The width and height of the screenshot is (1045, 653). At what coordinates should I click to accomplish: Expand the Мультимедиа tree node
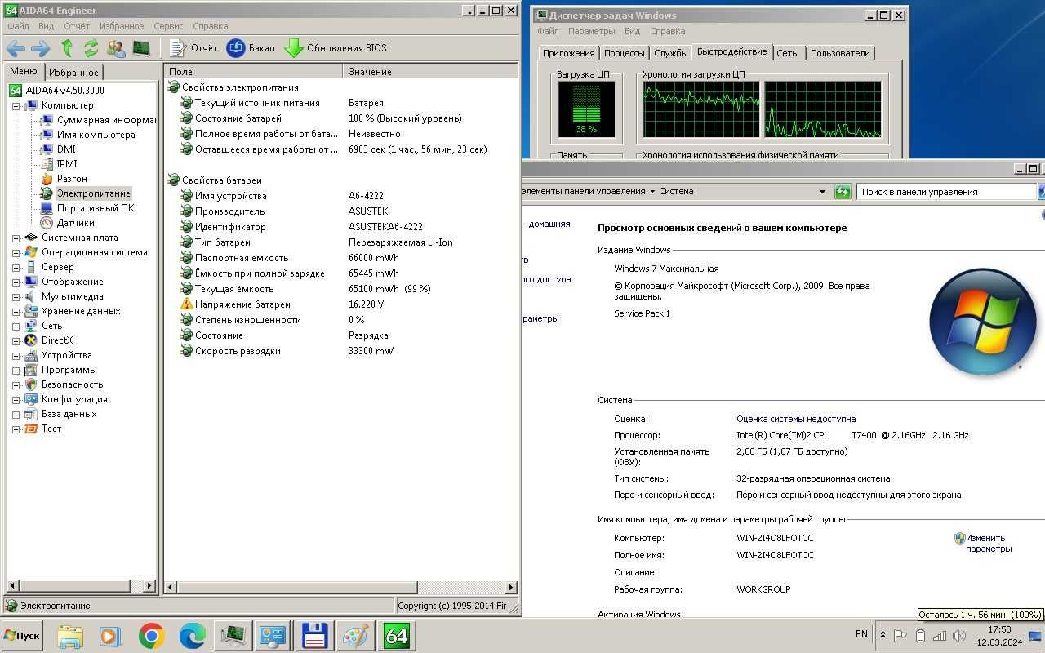coord(16,296)
